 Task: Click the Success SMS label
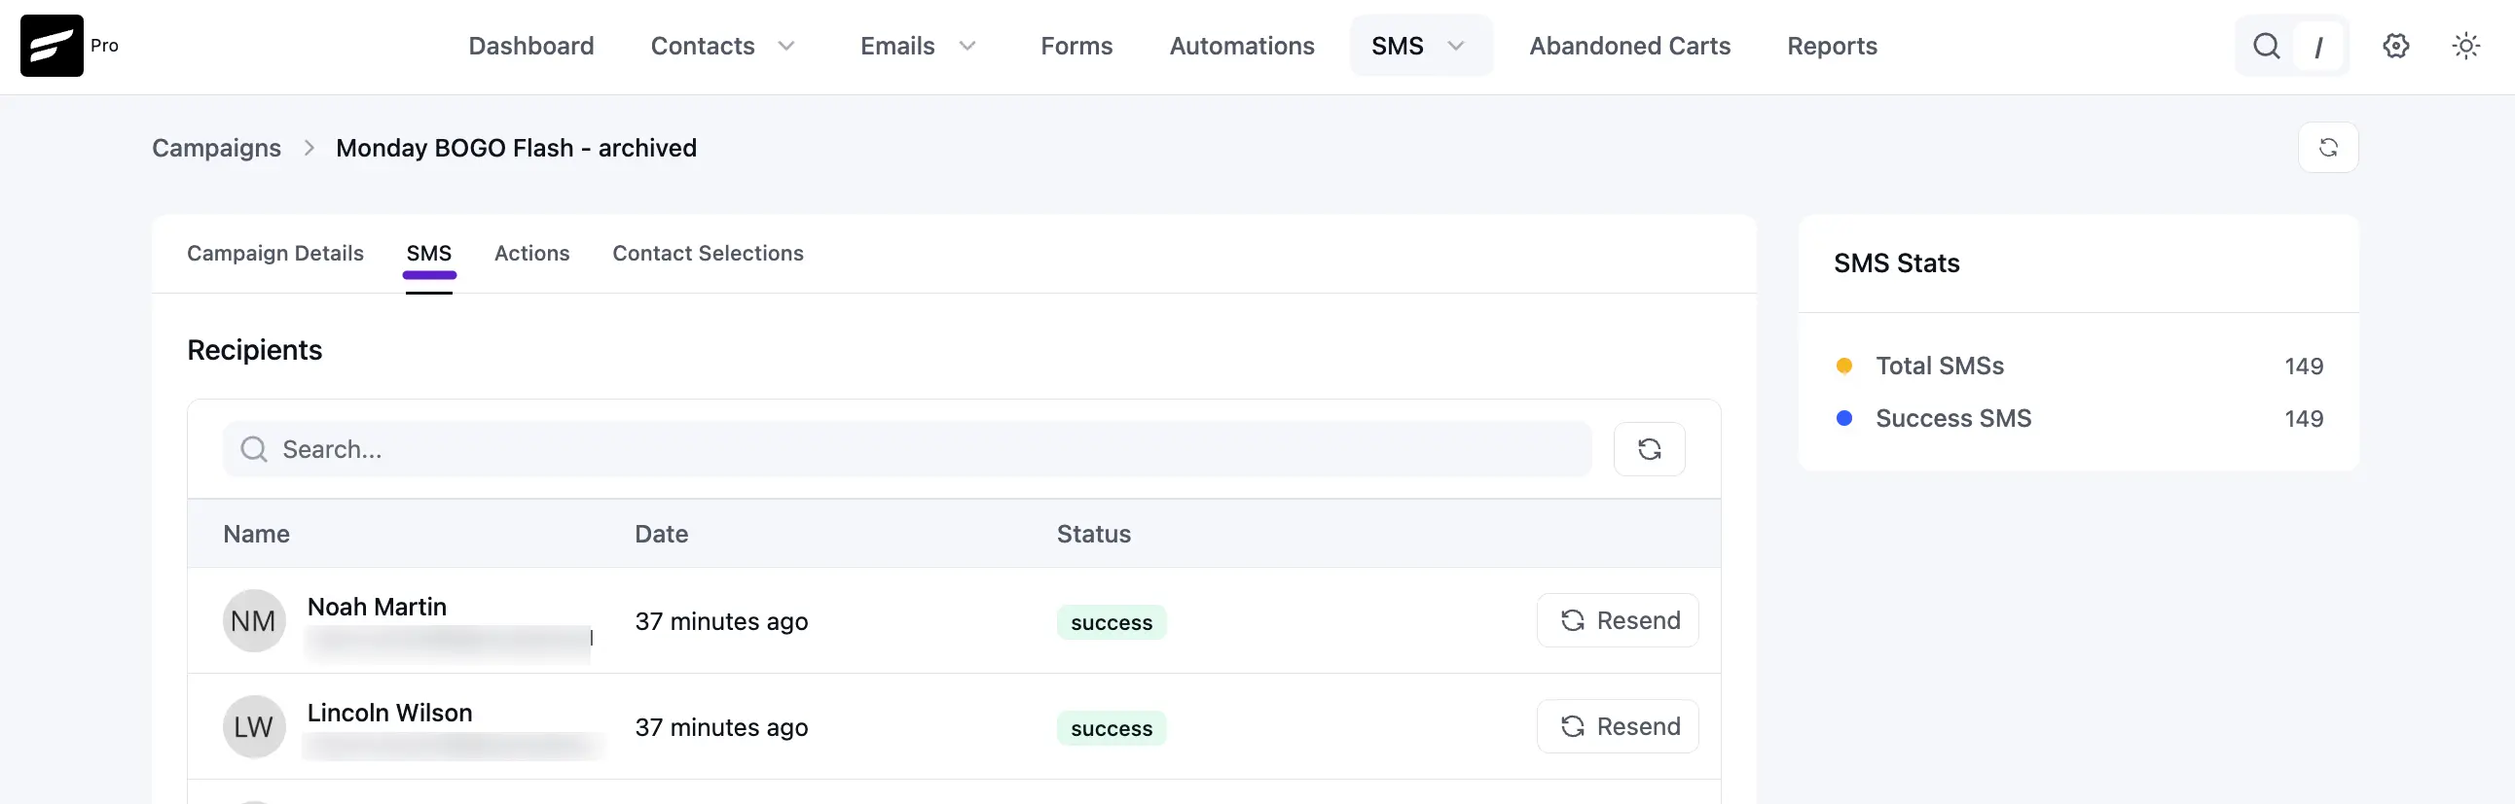click(1952, 419)
